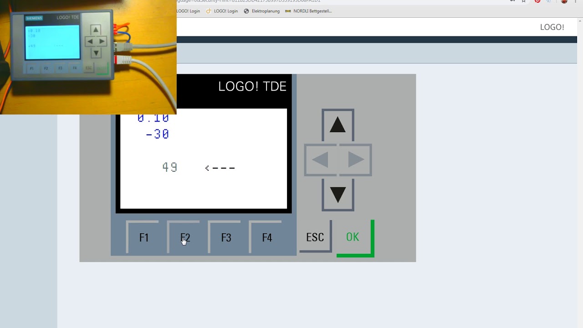Open the LOGO! Login bookmark with orange icon
The width and height of the screenshot is (583, 328).
click(222, 11)
